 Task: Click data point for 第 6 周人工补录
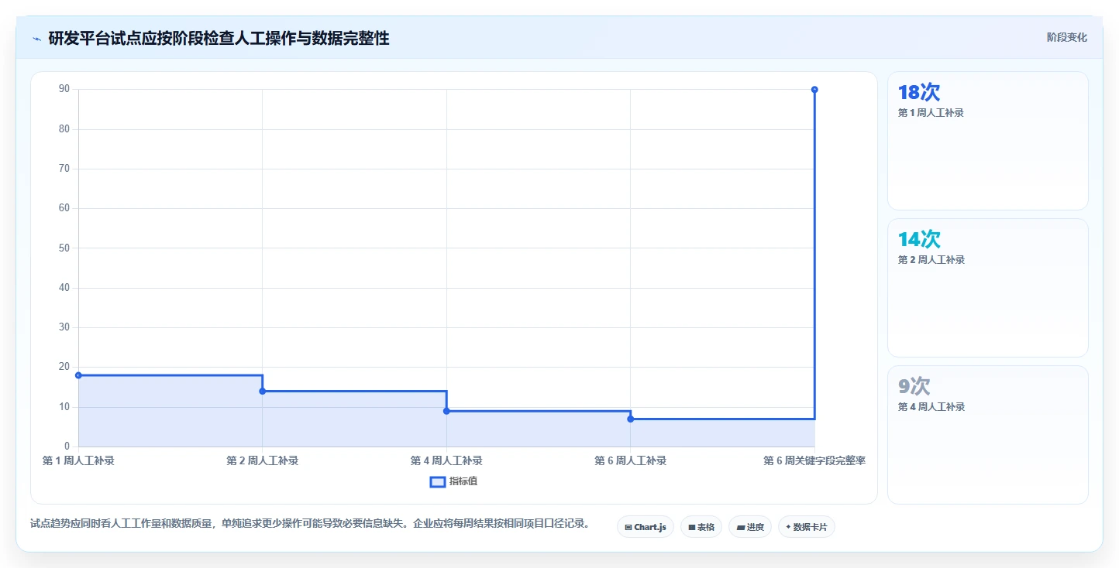[630, 419]
